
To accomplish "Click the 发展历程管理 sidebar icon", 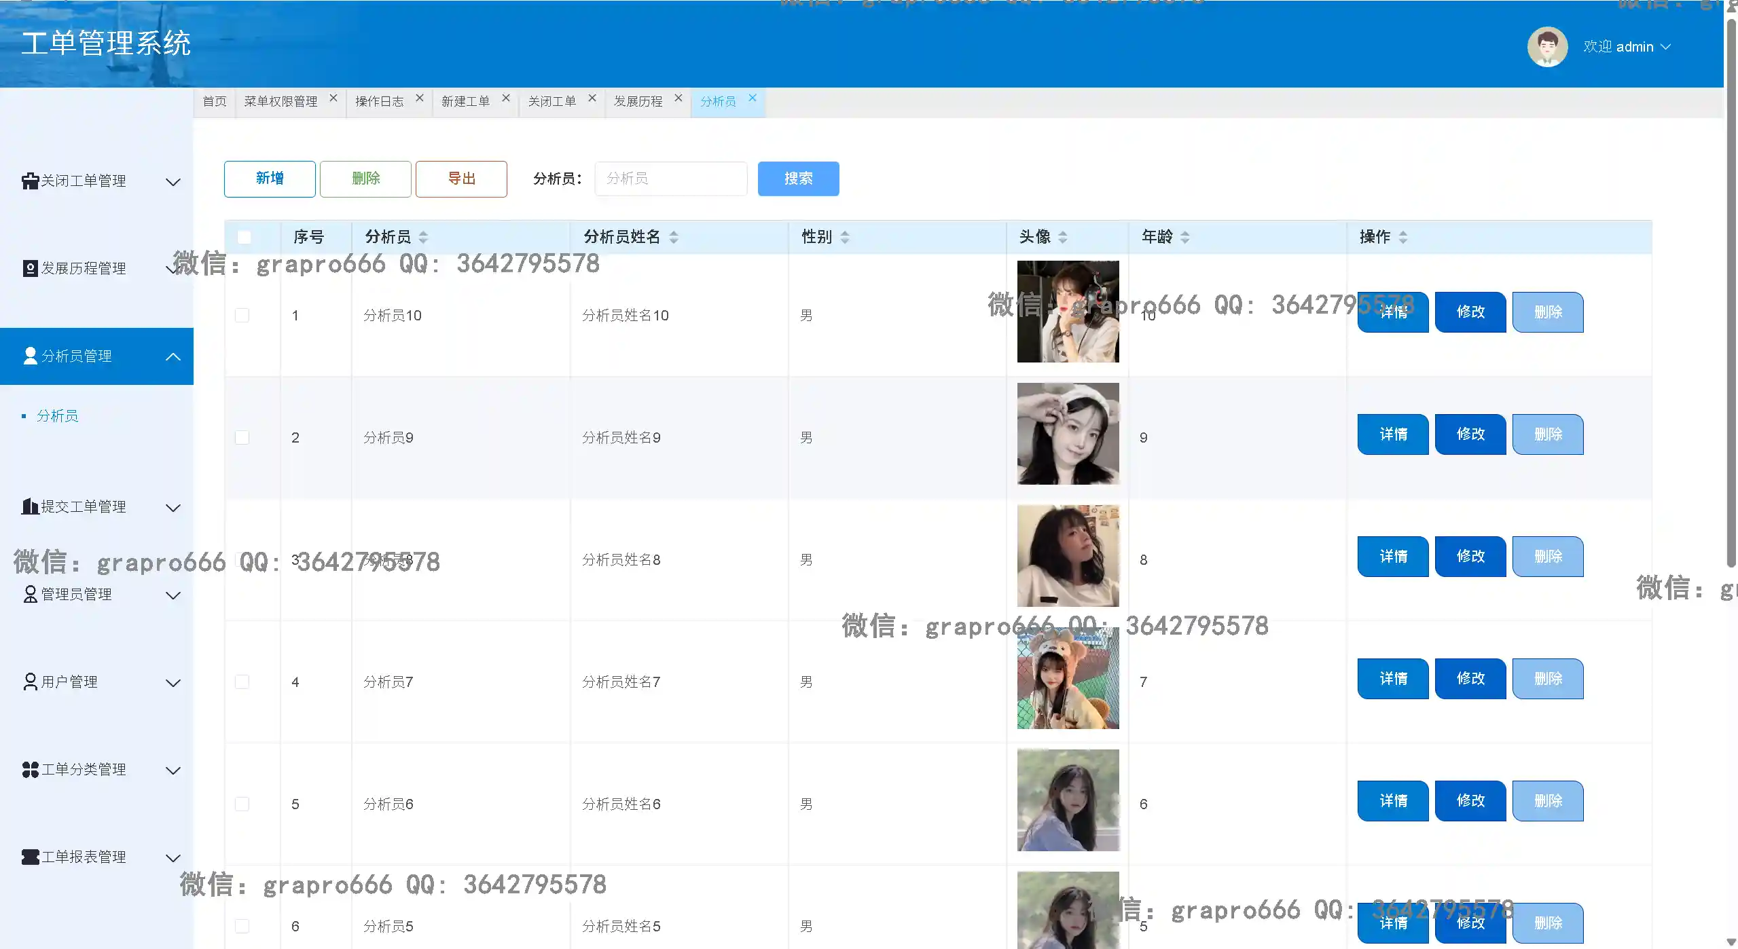I will point(30,268).
